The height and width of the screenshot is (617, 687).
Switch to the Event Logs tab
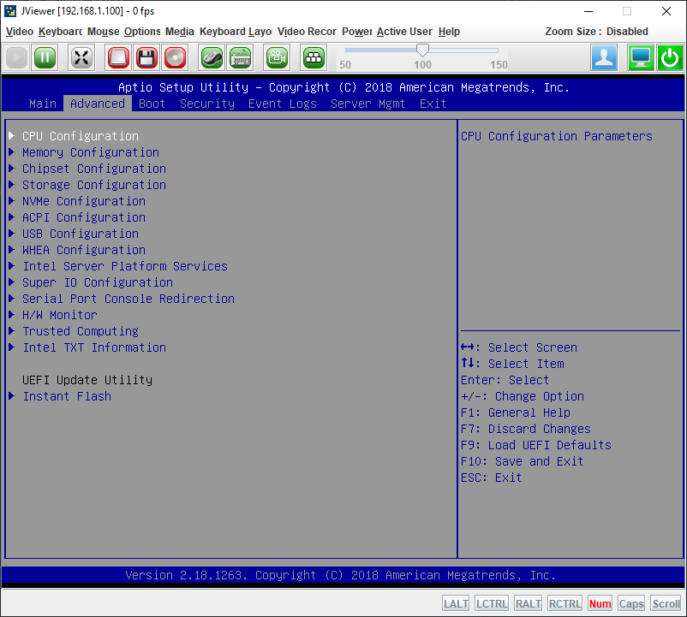coord(282,104)
